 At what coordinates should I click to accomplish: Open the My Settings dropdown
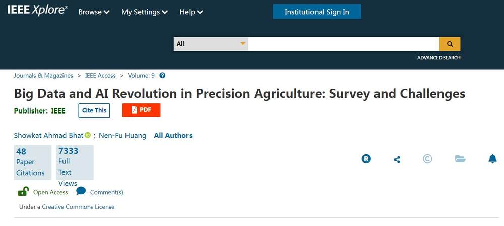[145, 12]
